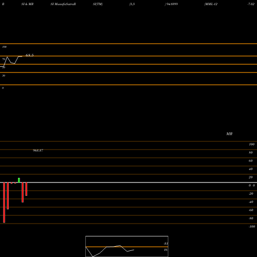
Task: Click the MR panel title
Action: [x=229, y=134]
